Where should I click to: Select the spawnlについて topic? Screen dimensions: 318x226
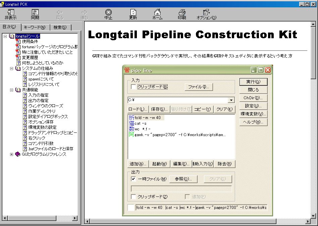coord(41,79)
